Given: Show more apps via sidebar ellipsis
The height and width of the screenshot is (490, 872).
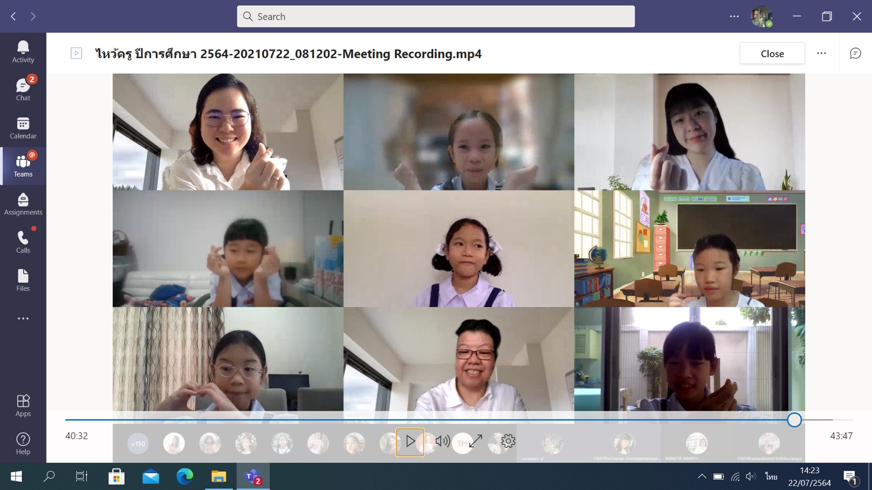Looking at the screenshot, I should tap(23, 318).
